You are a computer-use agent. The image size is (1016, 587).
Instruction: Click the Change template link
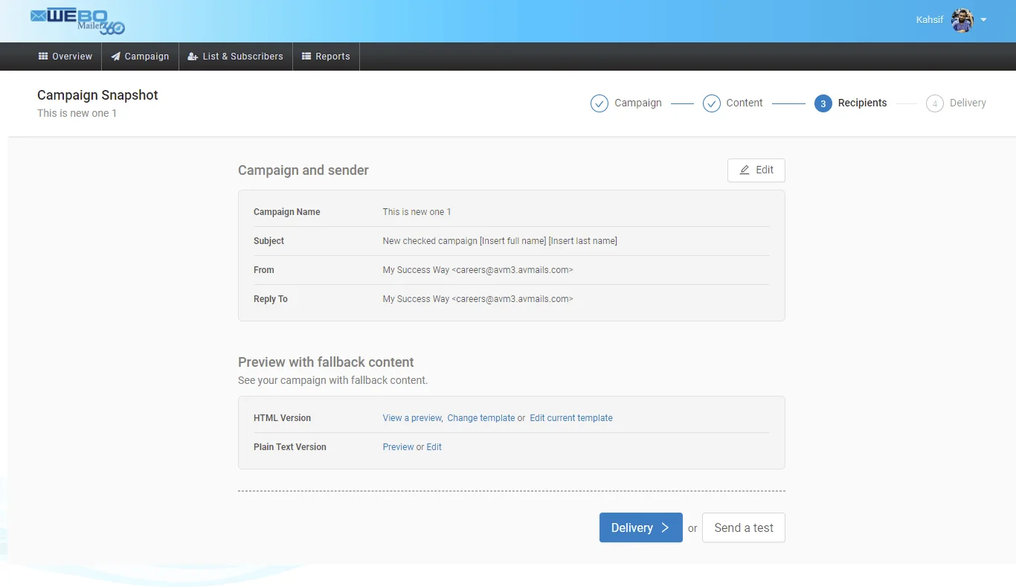tap(480, 418)
